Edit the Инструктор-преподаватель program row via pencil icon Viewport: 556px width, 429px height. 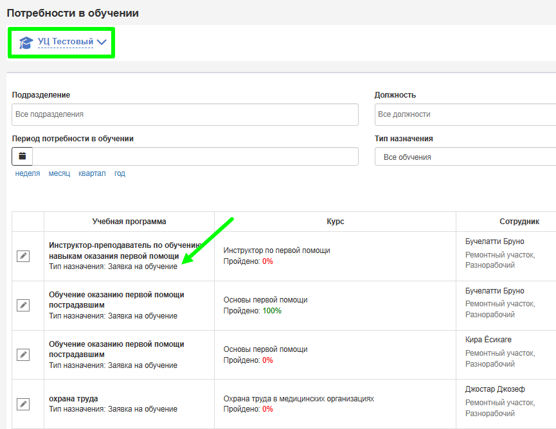pos(23,256)
